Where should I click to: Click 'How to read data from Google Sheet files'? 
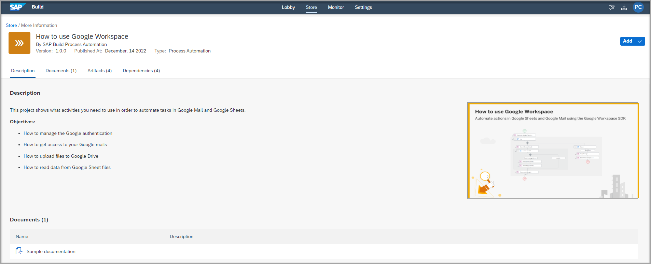67,167
